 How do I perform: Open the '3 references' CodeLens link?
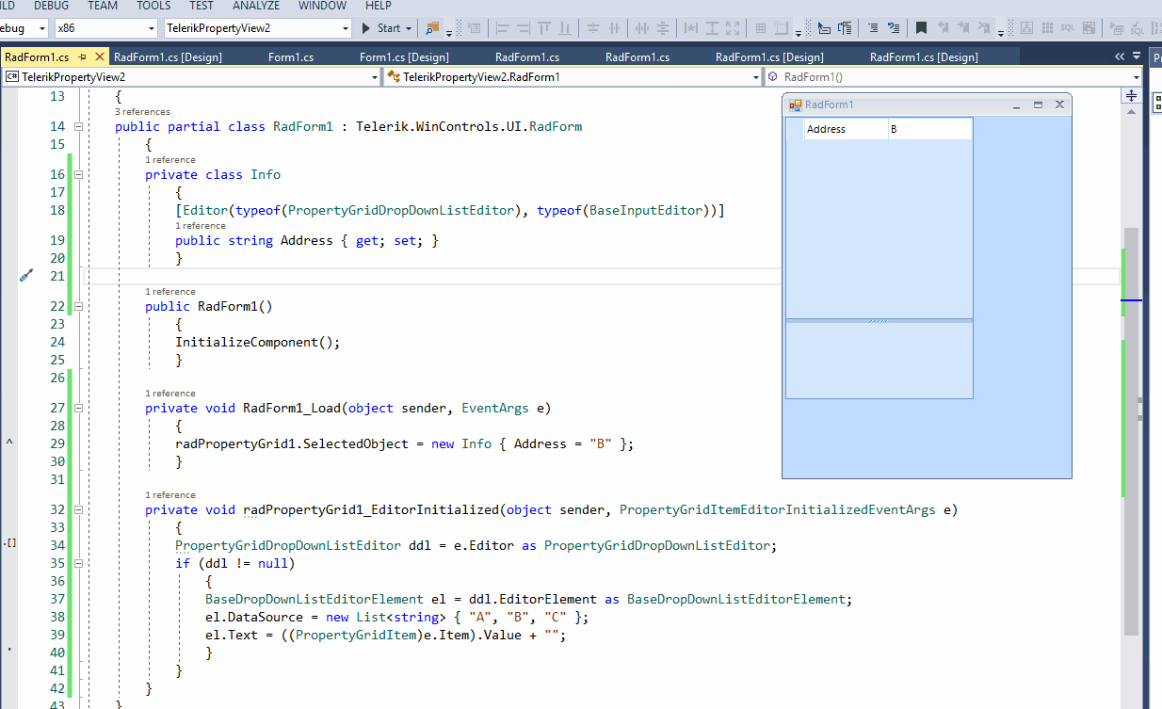point(142,111)
